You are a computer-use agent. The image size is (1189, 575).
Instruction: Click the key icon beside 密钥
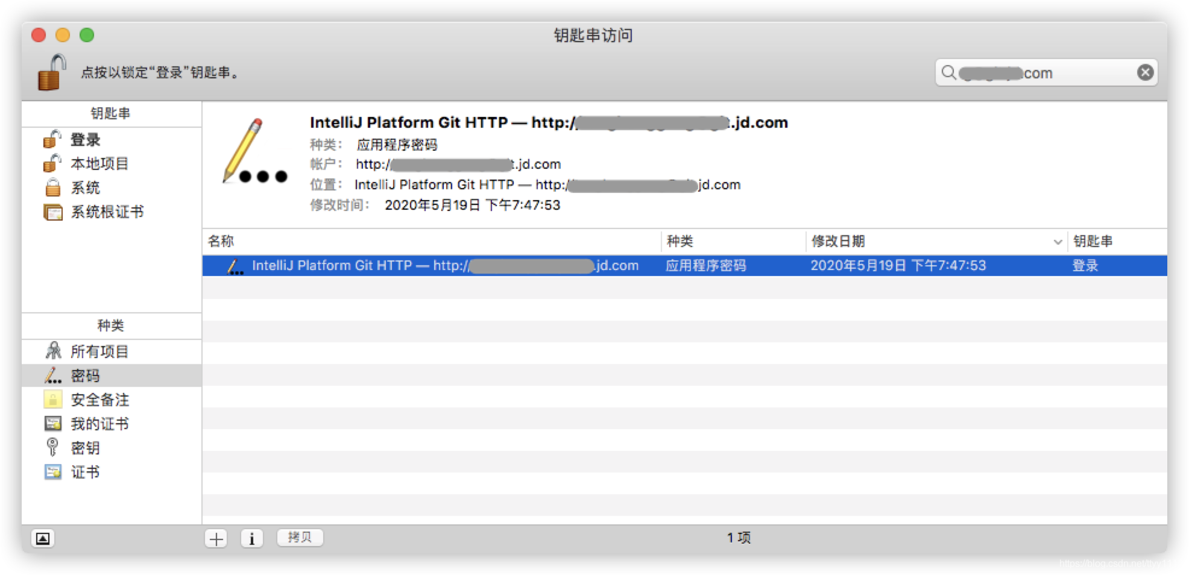click(x=52, y=447)
